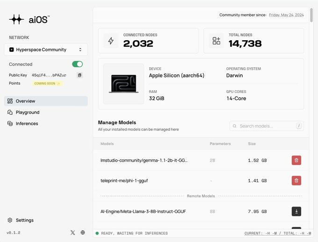Click the slash shortcut hint in search

pyautogui.click(x=299, y=126)
